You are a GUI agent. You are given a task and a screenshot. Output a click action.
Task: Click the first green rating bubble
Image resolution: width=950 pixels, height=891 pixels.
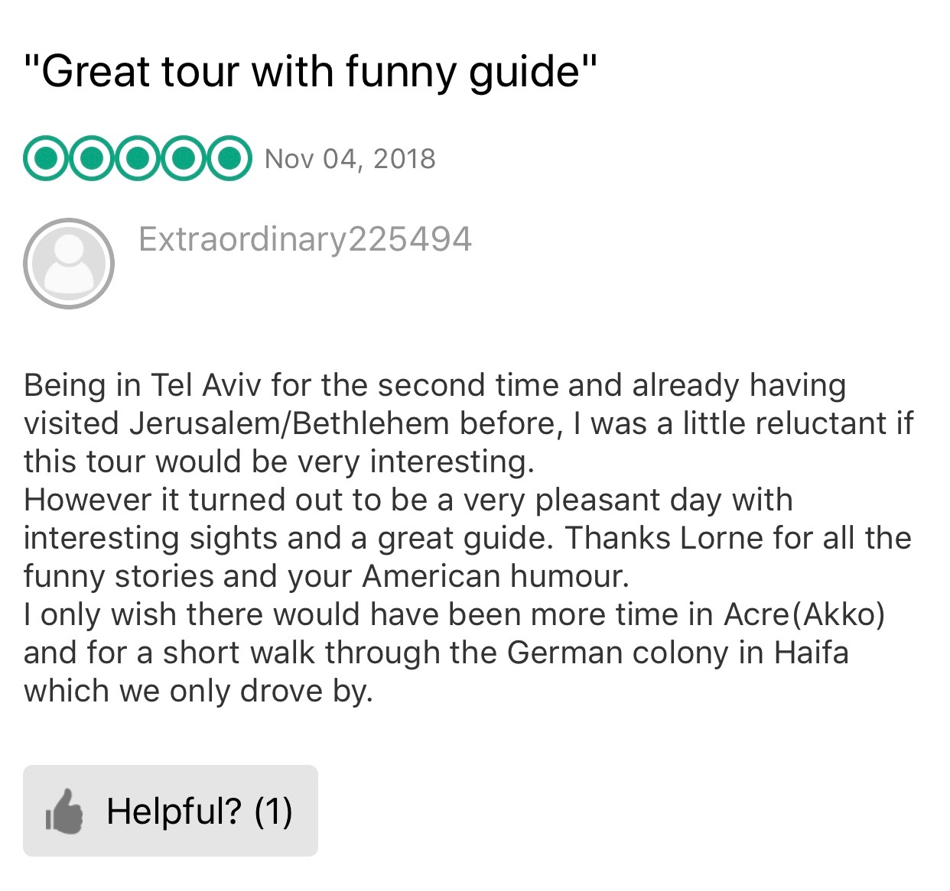click(x=46, y=159)
